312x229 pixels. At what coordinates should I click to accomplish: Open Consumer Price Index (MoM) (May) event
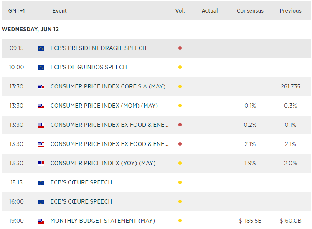[x=104, y=106]
